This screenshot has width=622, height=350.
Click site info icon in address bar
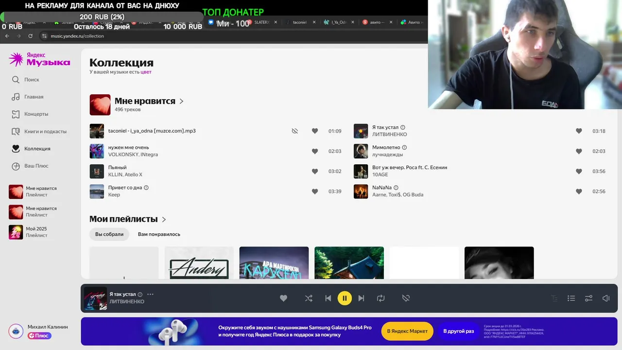click(x=44, y=36)
